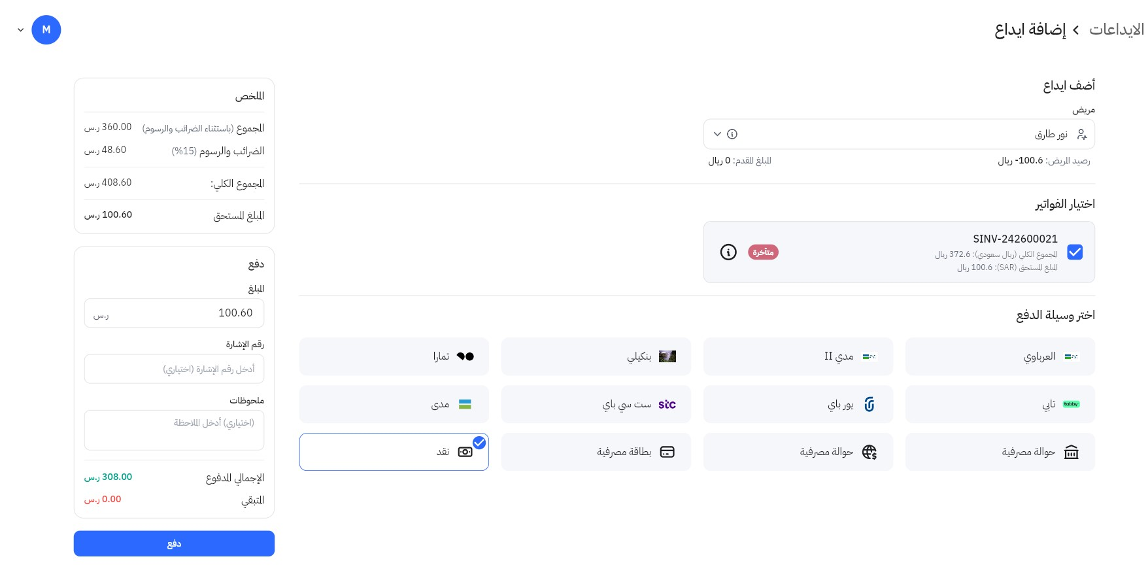The height and width of the screenshot is (580, 1148).
Task: Uncheck the SINV-242600021 invoice checkbox
Action: [1075, 252]
